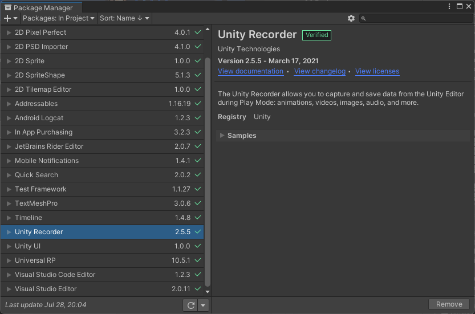Click the Remove button
Viewport: 475px width, 314px height.
(449, 304)
